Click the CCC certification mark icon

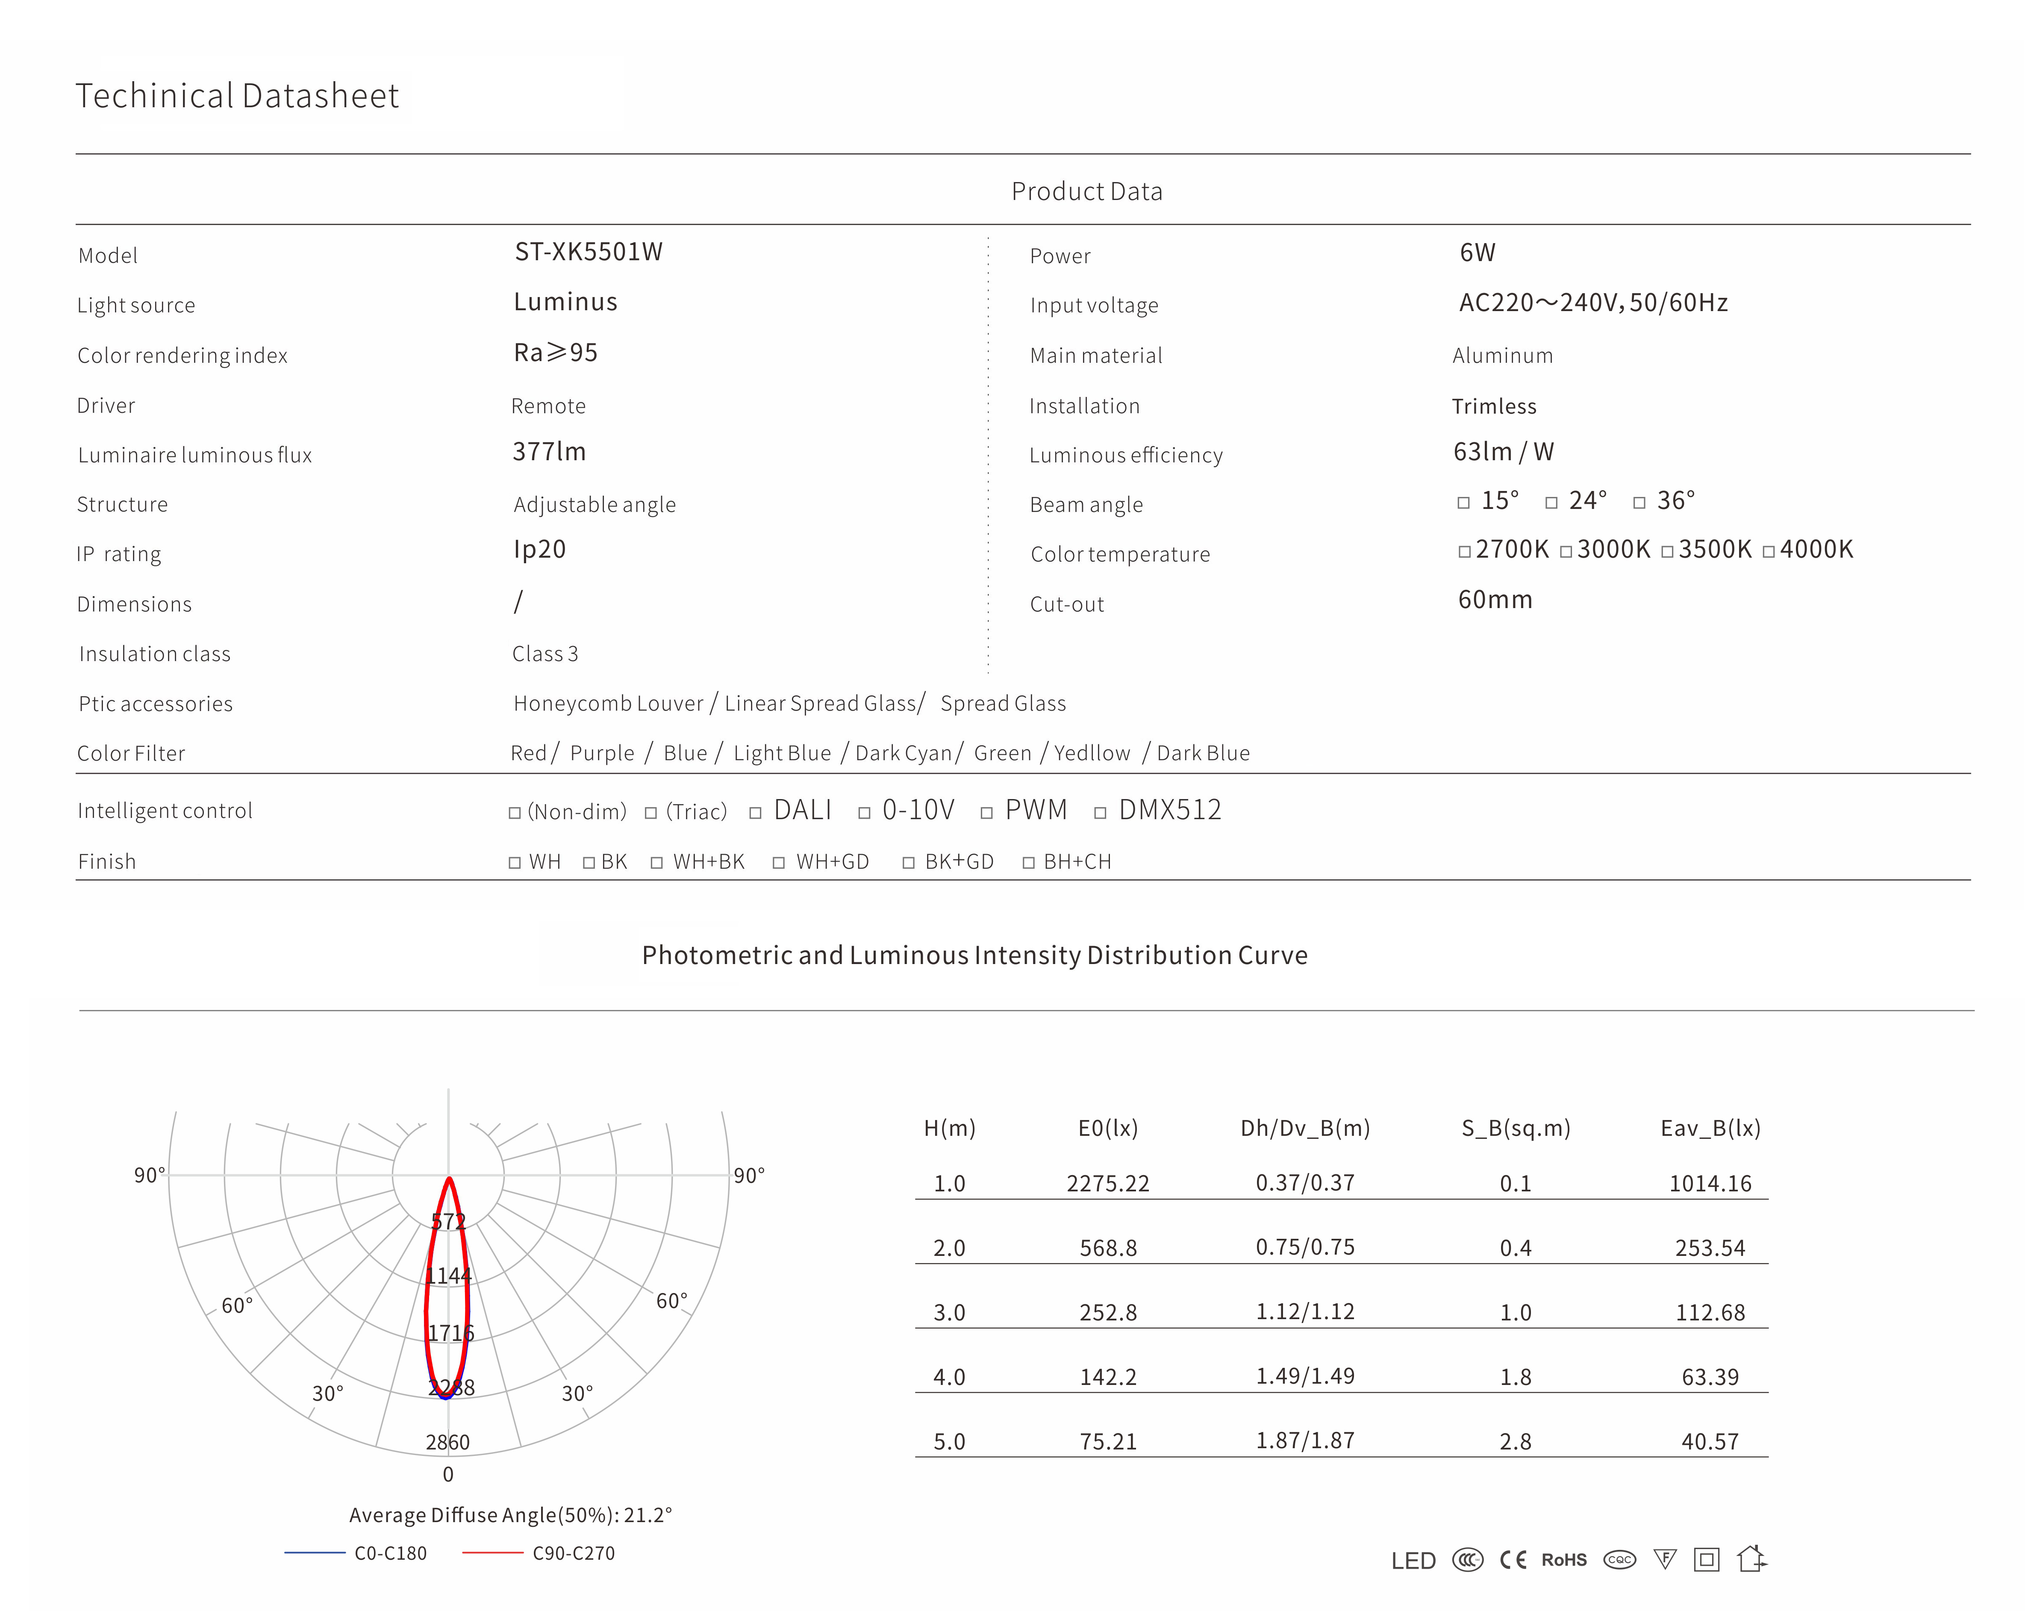pos(1467,1560)
